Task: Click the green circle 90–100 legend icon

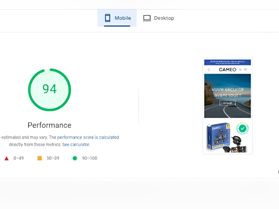Action: pos(75,158)
